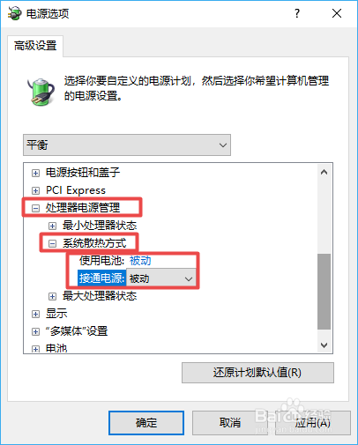Expand the 显示 tree node

pos(35,314)
